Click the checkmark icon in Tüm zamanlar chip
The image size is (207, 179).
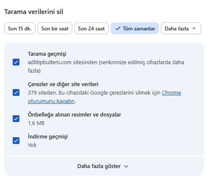coord(118,29)
